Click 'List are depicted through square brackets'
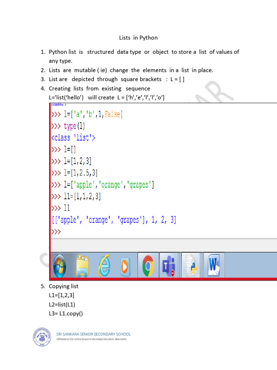Viewport: 277px width, 370px height. coord(116,79)
